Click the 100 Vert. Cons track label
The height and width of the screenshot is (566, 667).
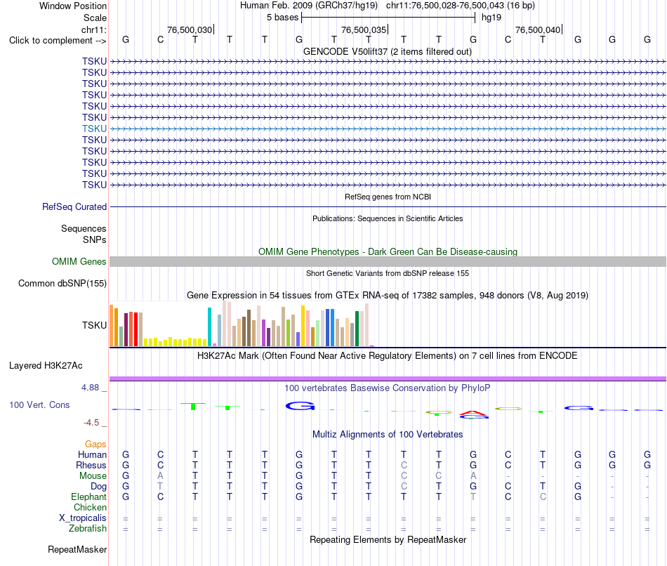click(39, 405)
